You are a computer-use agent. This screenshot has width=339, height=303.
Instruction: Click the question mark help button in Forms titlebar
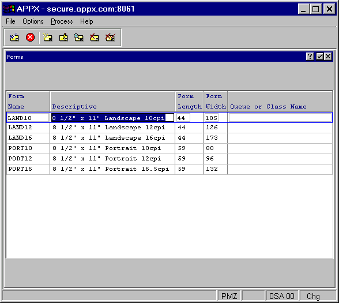pos(310,57)
